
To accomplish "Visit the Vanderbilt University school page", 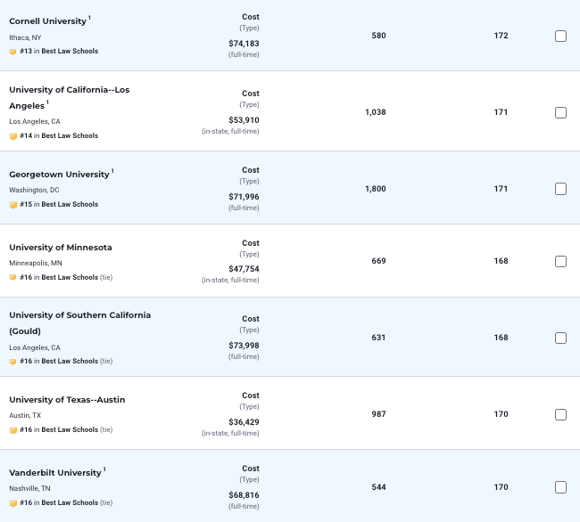I will click(x=54, y=473).
